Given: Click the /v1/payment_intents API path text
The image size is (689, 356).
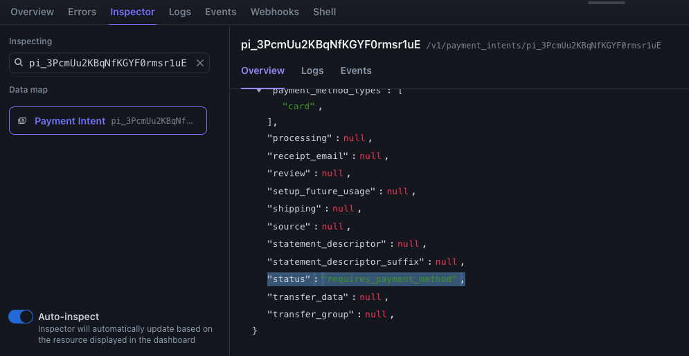Looking at the screenshot, I should [x=544, y=46].
